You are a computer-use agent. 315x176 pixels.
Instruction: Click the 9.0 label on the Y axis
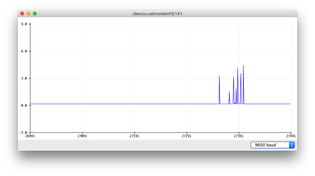pyautogui.click(x=24, y=24)
